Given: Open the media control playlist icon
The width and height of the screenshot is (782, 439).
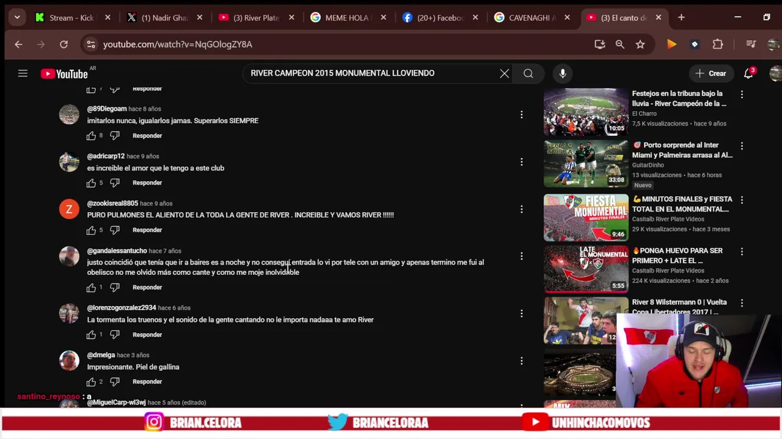Looking at the screenshot, I should 751,44.
